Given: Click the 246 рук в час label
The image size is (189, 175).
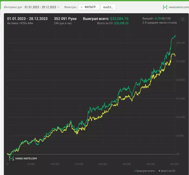Looking at the screenshot, I should [63, 23].
